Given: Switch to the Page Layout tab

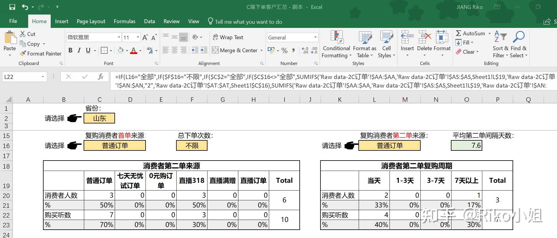Looking at the screenshot, I should (x=91, y=21).
